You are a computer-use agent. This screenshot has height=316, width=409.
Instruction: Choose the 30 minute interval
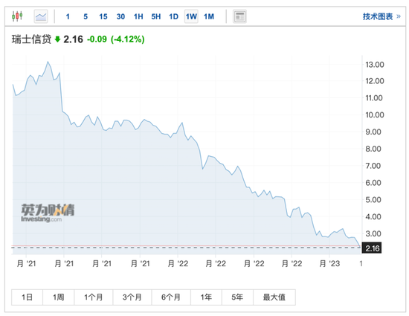120,16
